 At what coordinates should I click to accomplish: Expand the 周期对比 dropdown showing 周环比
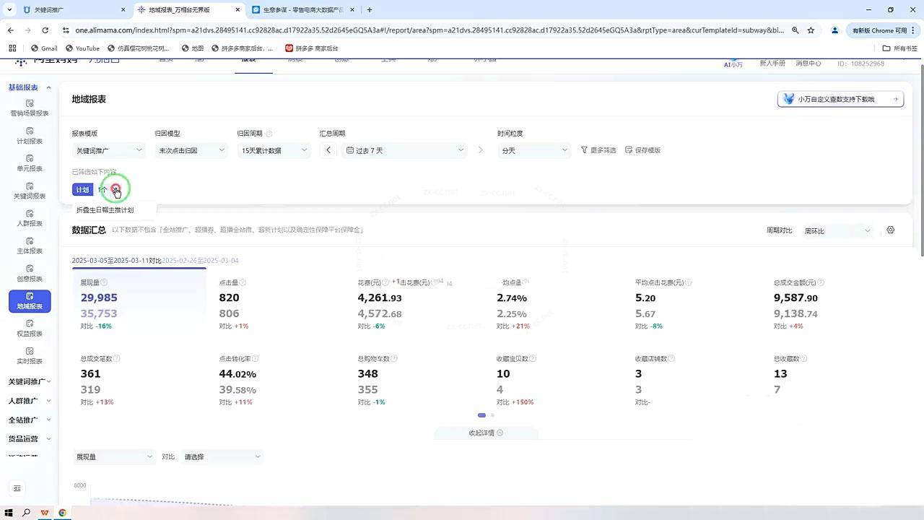tap(837, 231)
